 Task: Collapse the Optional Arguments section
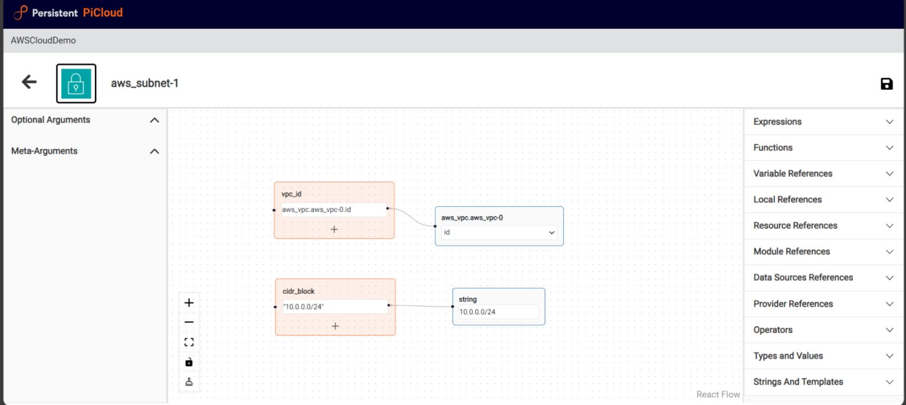tap(154, 120)
